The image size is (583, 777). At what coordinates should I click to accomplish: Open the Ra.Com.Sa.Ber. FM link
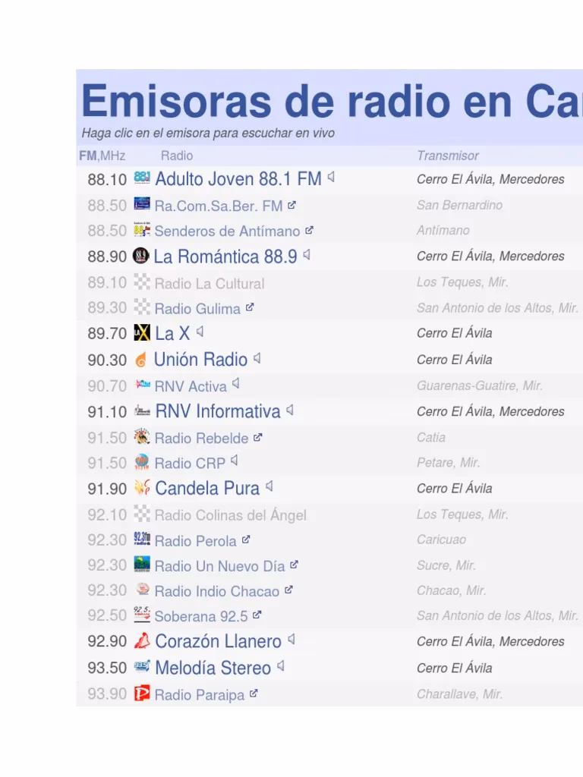pyautogui.click(x=218, y=206)
